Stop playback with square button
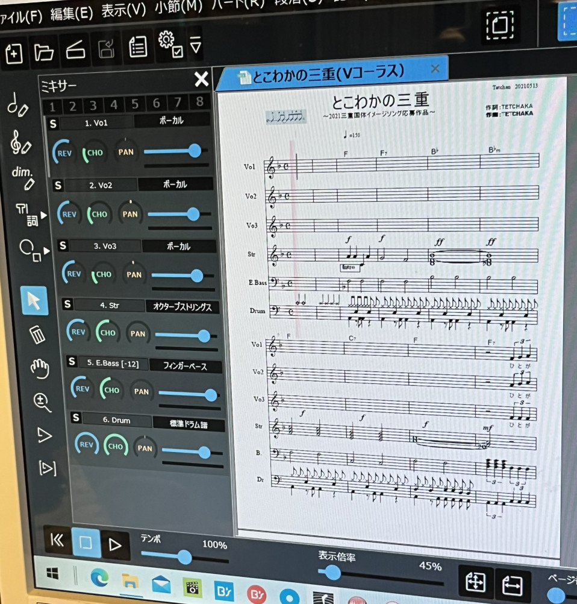This screenshot has width=577, height=604. (86, 543)
